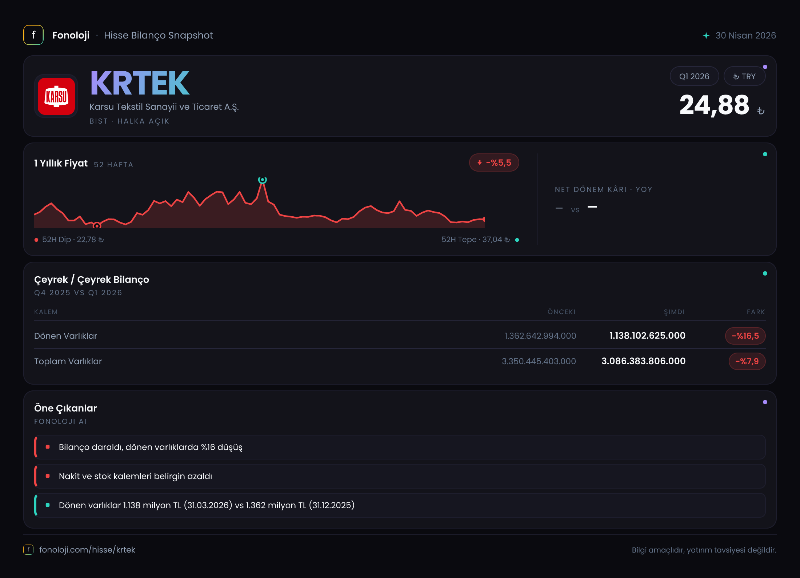Click the current value 3.086.383.806.000
The image size is (800, 578).
(643, 361)
